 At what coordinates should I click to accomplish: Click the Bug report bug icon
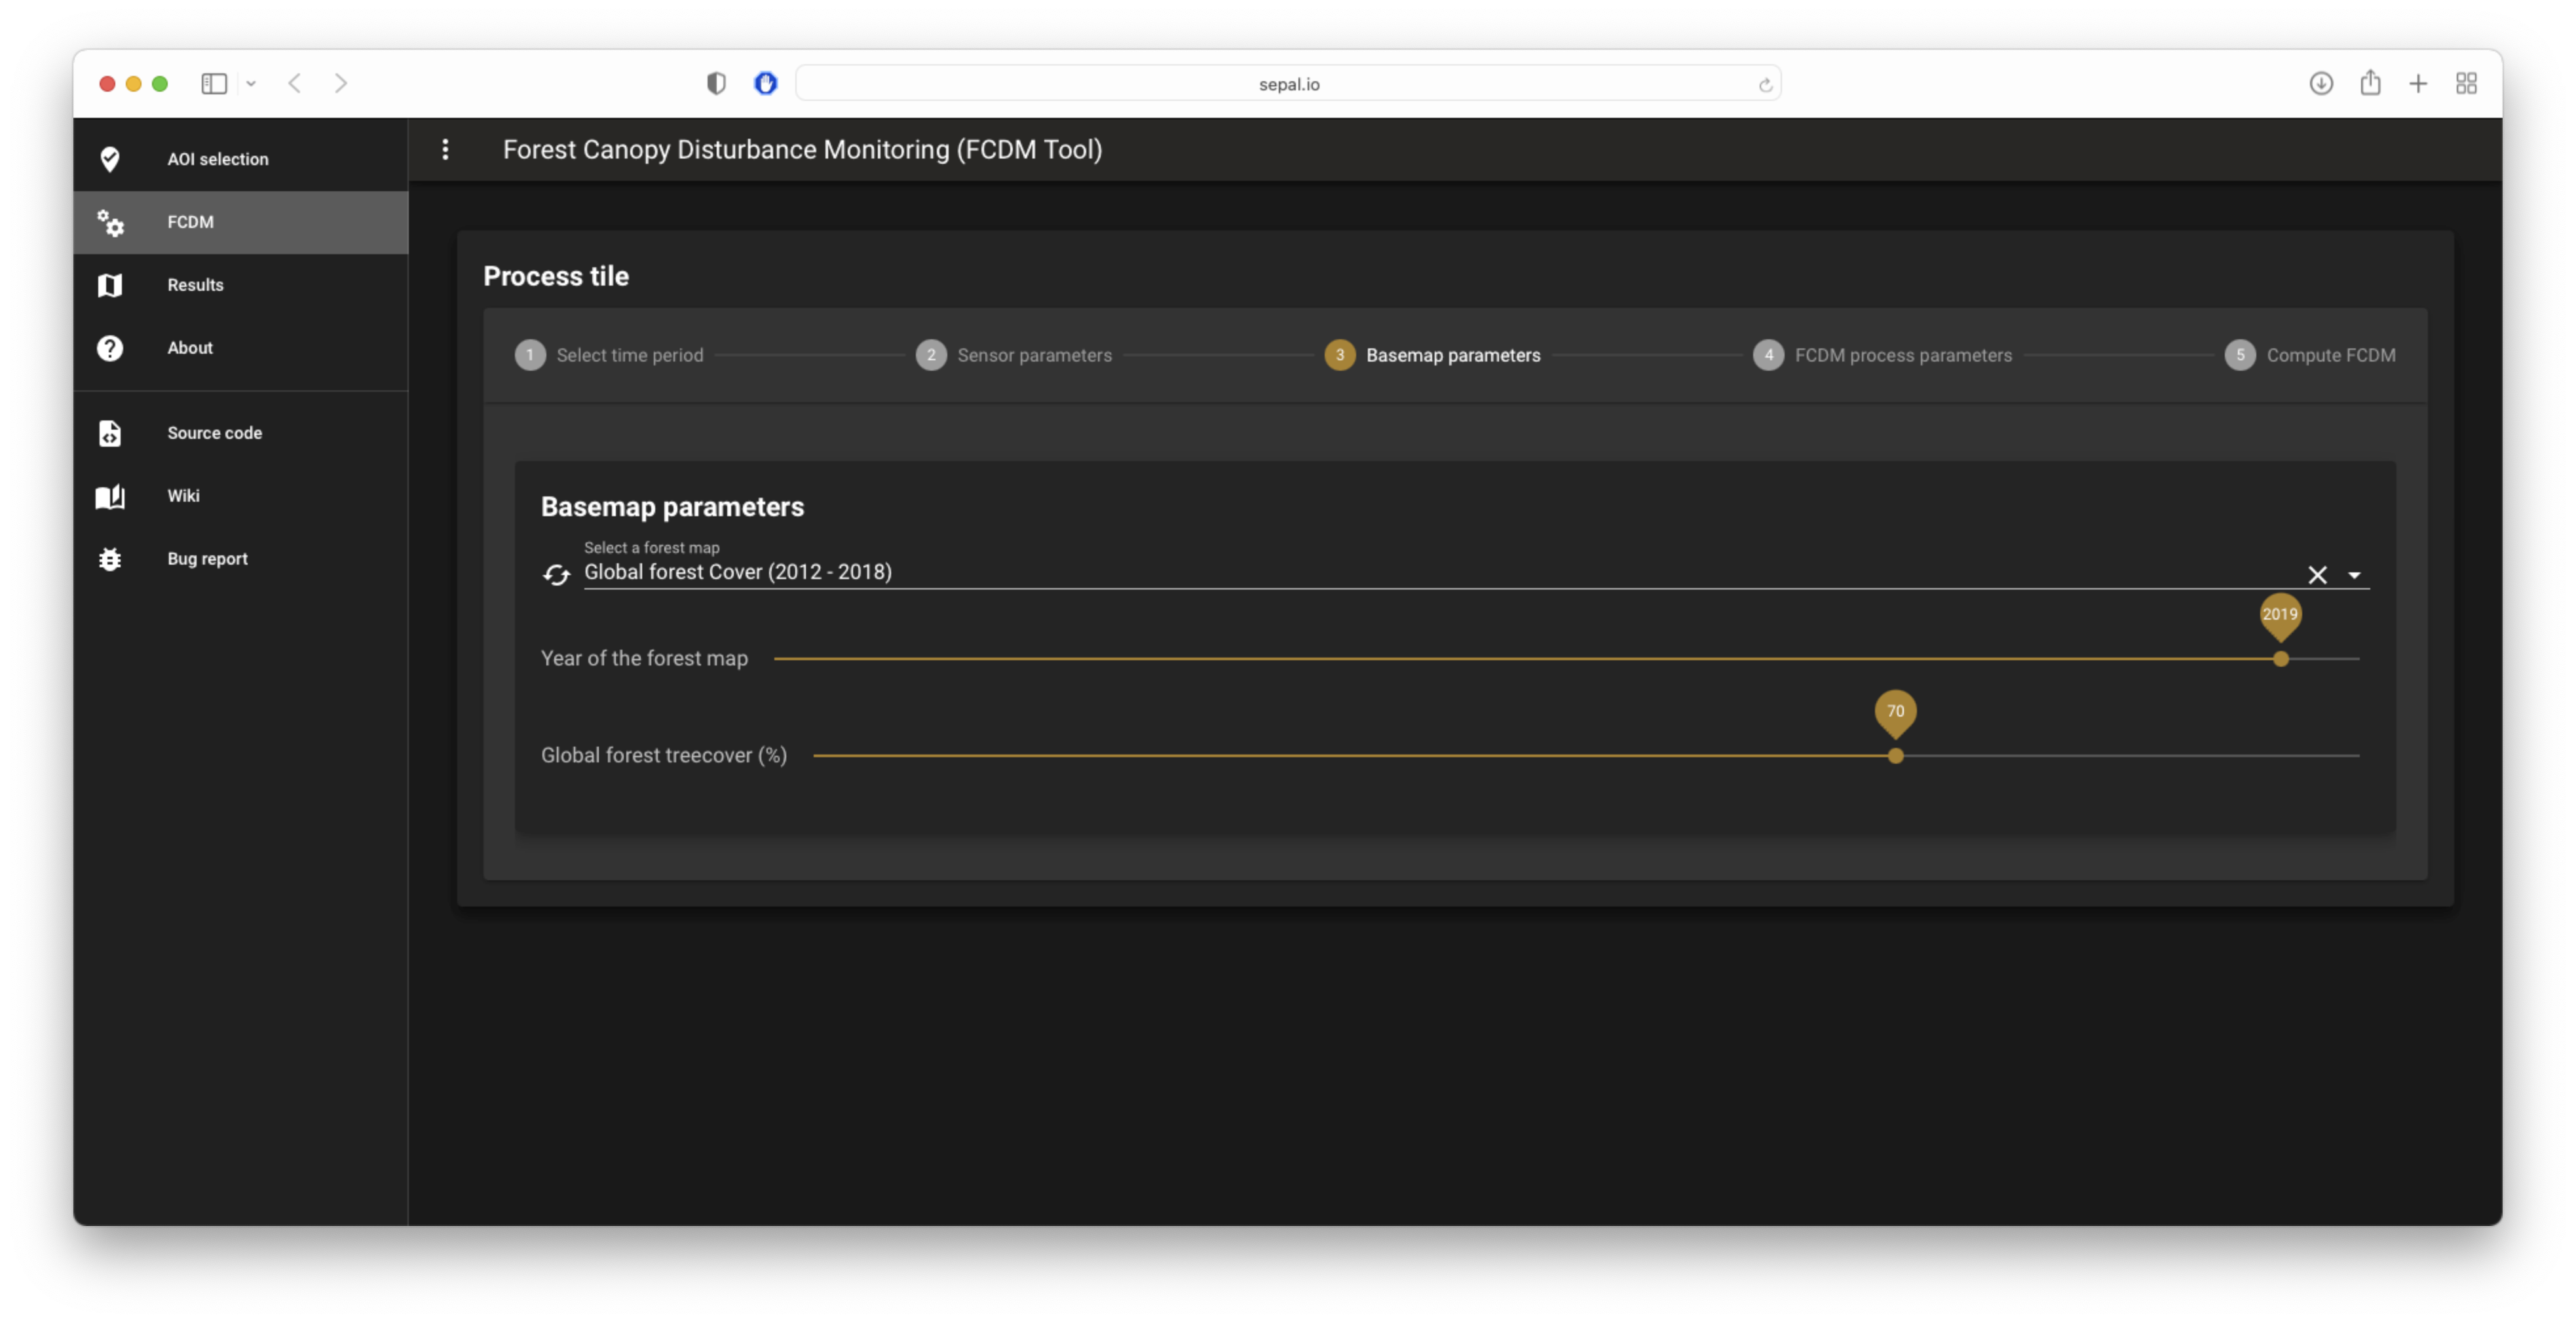tap(110, 559)
